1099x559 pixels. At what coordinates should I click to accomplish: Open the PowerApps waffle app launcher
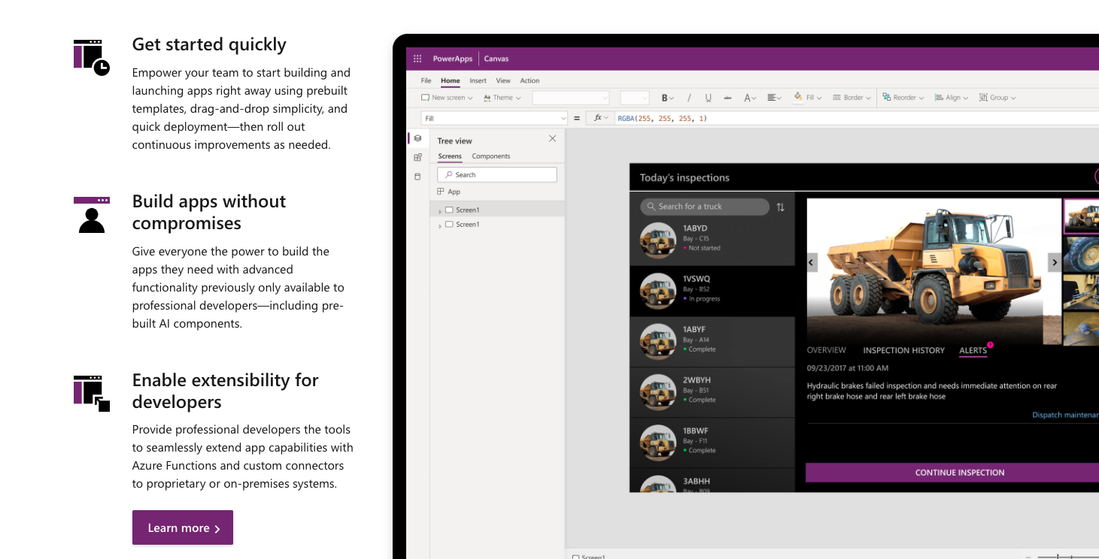click(417, 59)
